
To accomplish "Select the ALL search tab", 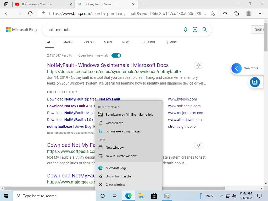I will (49, 42).
